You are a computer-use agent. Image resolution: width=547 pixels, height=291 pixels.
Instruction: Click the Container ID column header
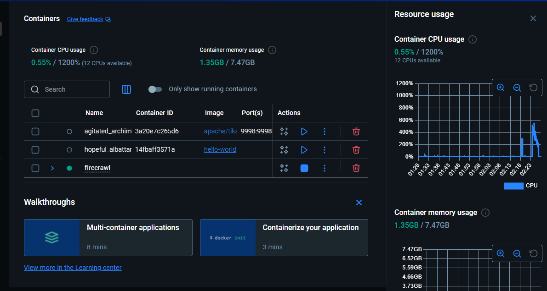(x=154, y=113)
